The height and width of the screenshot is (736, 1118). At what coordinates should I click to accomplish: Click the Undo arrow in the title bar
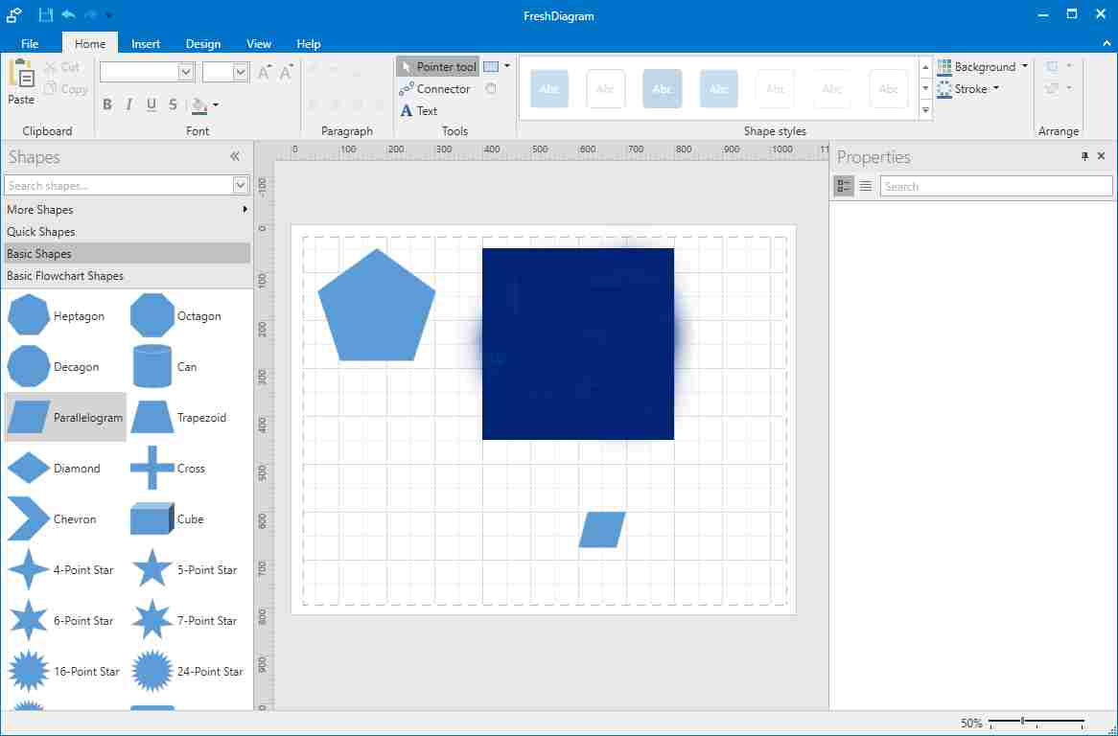click(68, 15)
